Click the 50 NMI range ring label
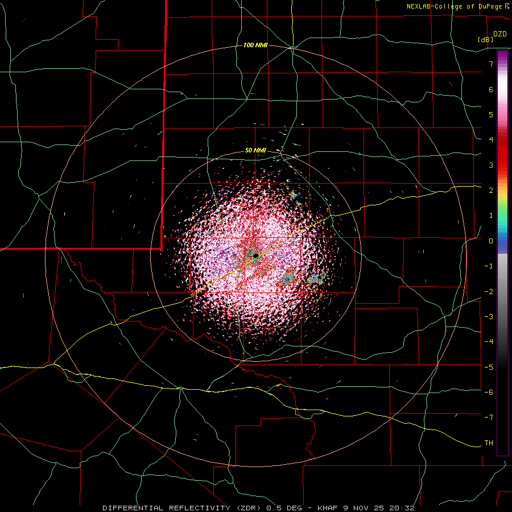 [255, 150]
